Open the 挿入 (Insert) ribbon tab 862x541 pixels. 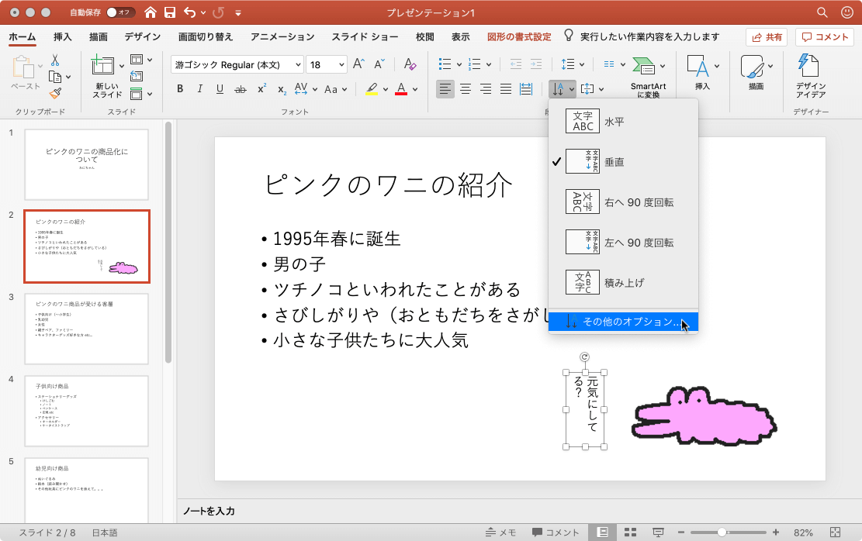tap(63, 36)
